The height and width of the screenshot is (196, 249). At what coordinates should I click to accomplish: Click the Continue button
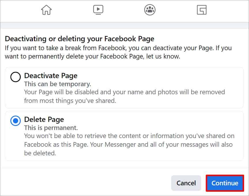225,183
